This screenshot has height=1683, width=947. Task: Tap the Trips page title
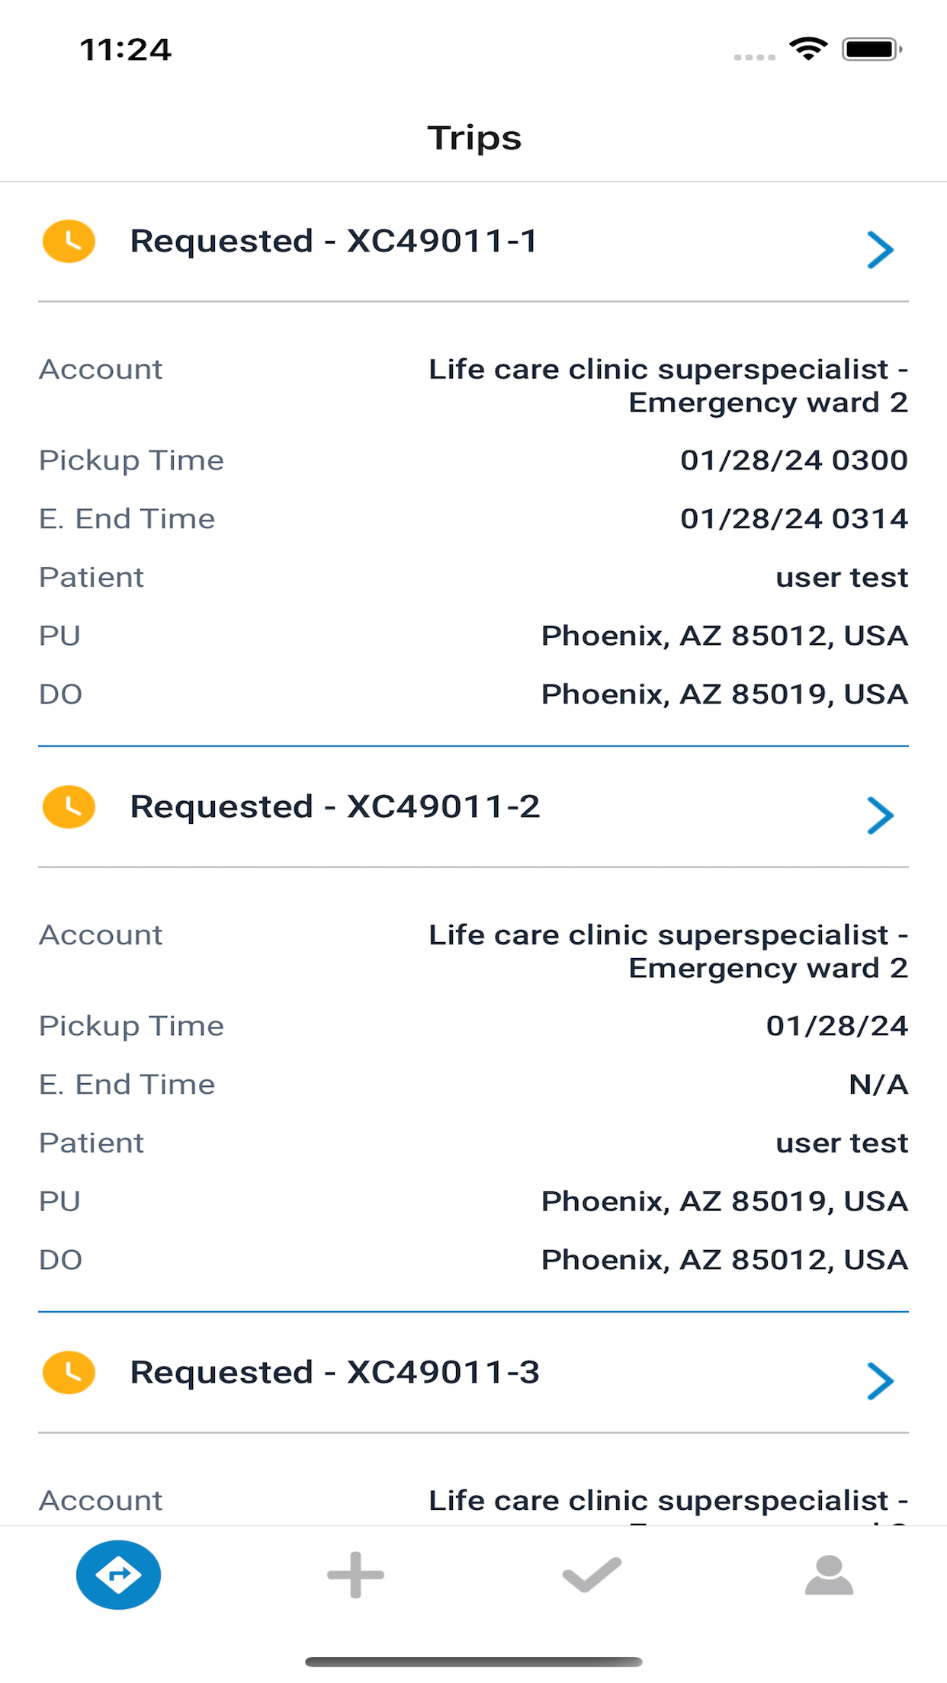coord(474,139)
